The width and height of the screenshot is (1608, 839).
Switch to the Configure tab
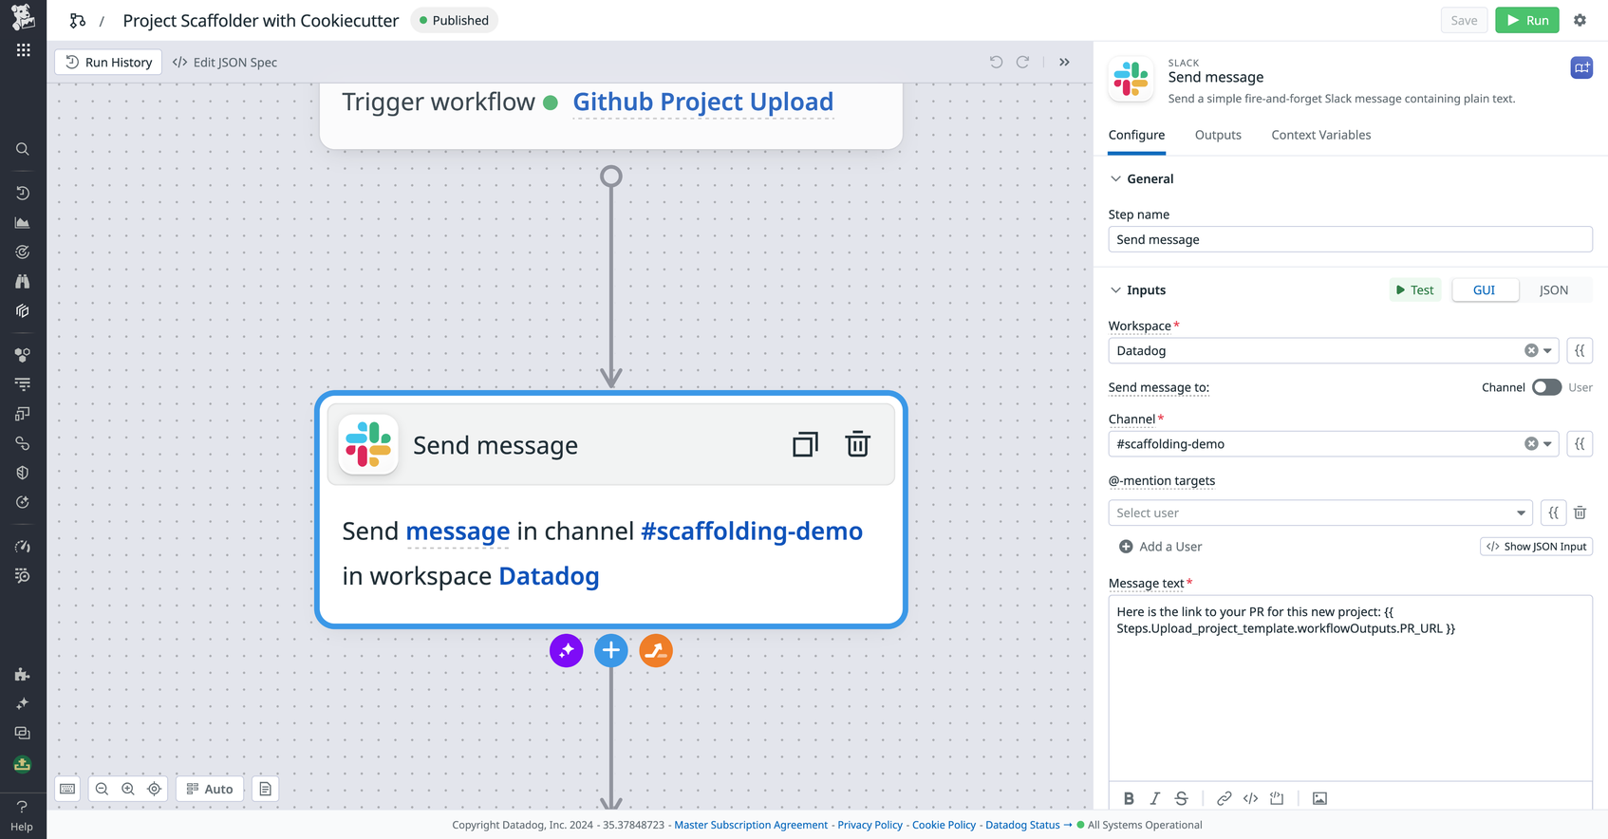pyautogui.click(x=1136, y=135)
